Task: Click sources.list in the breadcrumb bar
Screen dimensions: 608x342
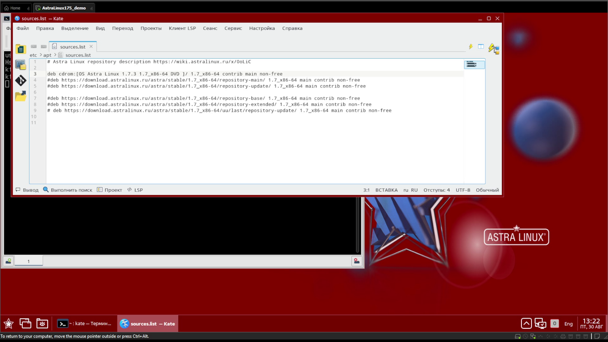Action: click(78, 55)
